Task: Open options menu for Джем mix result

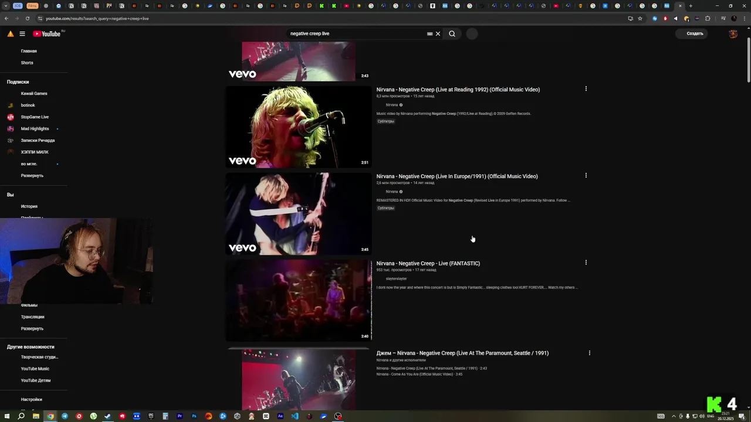Action: pos(589,353)
